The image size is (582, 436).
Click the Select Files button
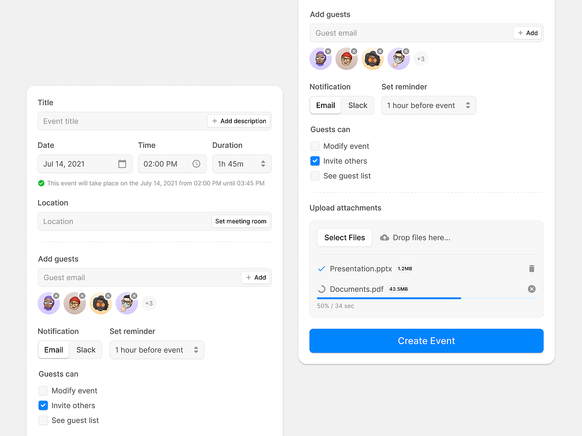[x=345, y=237]
